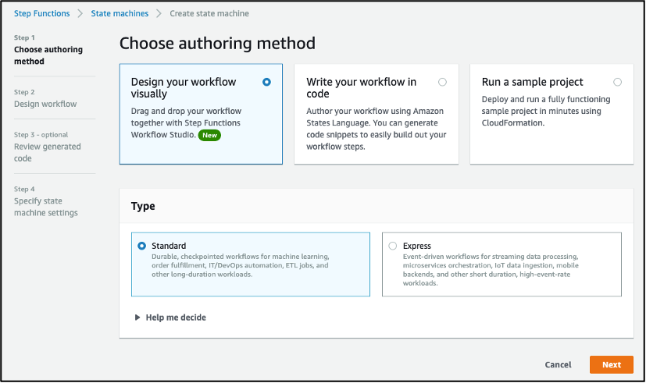Image resolution: width=646 pixels, height=383 pixels.
Task: Click Step 2 Design workflow in sidebar
Action: (45, 104)
